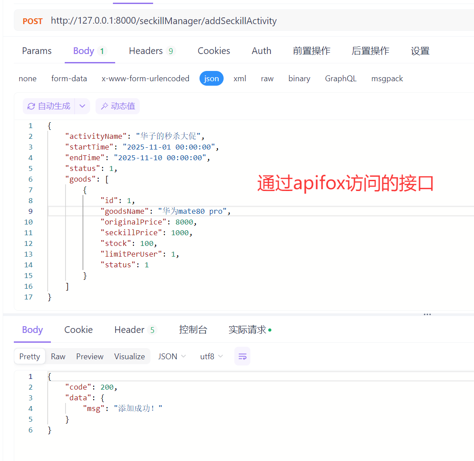Open the utf8 encoding dropdown

tap(211, 357)
